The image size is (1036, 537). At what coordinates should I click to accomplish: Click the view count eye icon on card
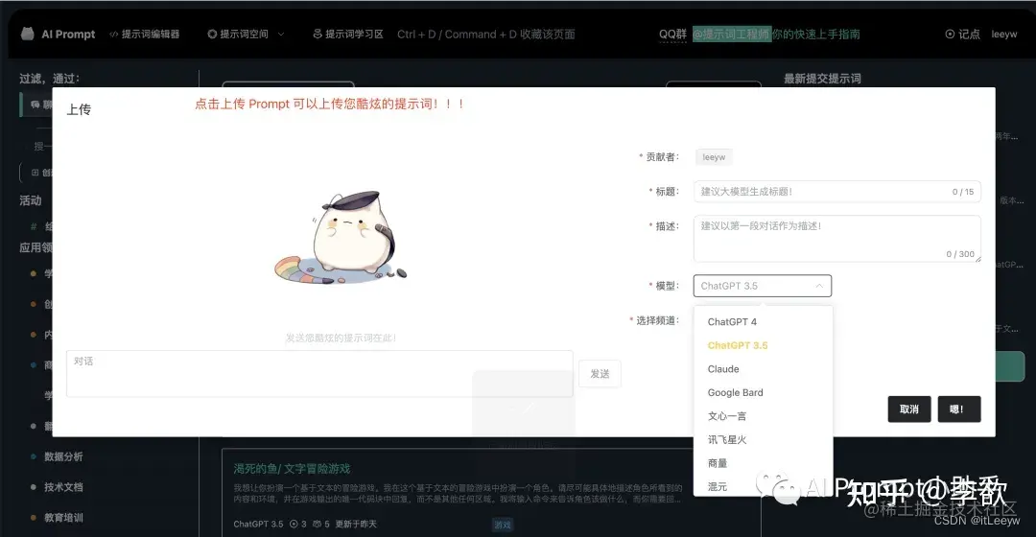pos(294,524)
